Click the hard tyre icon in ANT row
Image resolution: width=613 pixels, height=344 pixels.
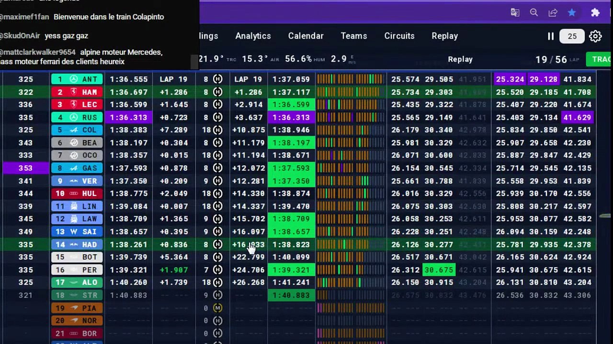(x=217, y=79)
